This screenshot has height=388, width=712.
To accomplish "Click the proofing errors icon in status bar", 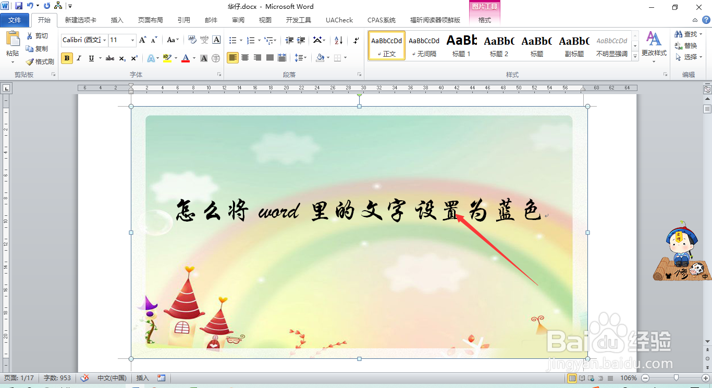I will 85,378.
